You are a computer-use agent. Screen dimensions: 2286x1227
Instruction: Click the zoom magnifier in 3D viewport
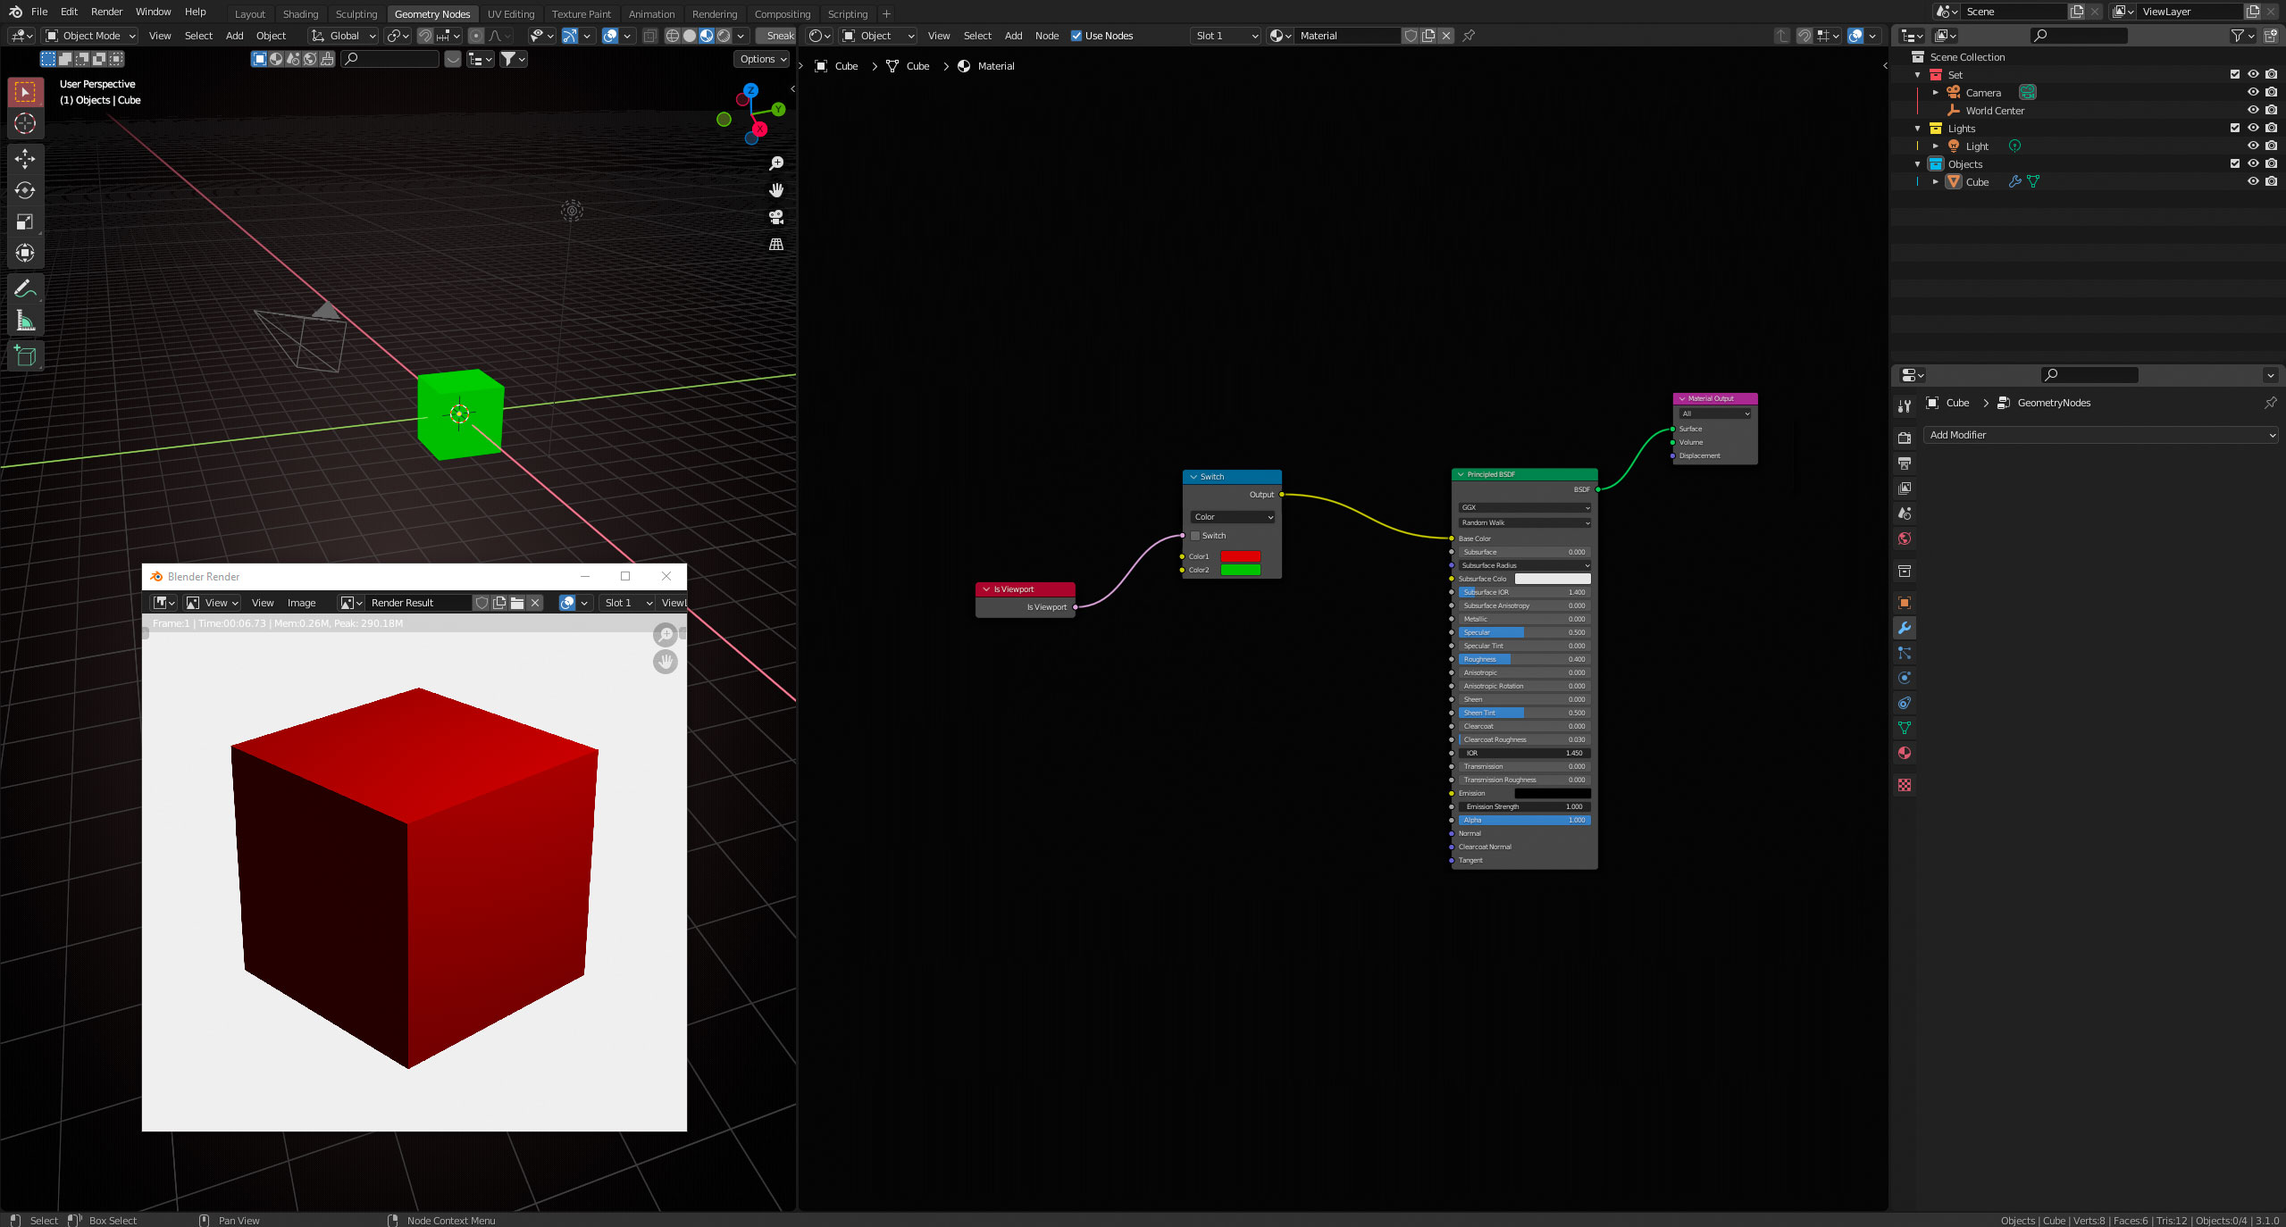(776, 163)
